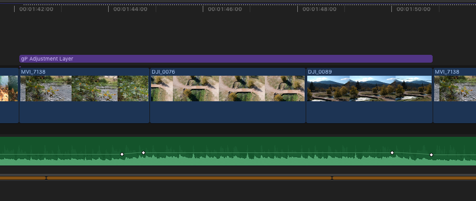
Task: Click the audio volume line between the middle keyframes
Action: [x=267, y=153]
